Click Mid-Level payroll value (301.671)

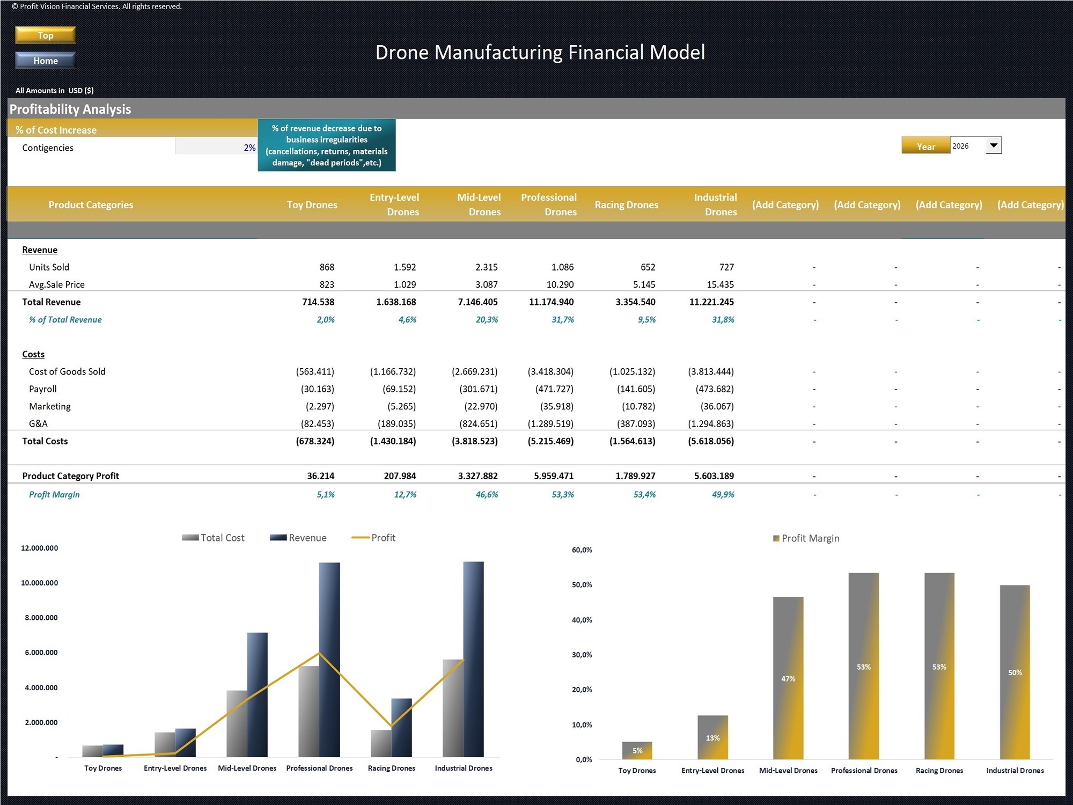478,389
